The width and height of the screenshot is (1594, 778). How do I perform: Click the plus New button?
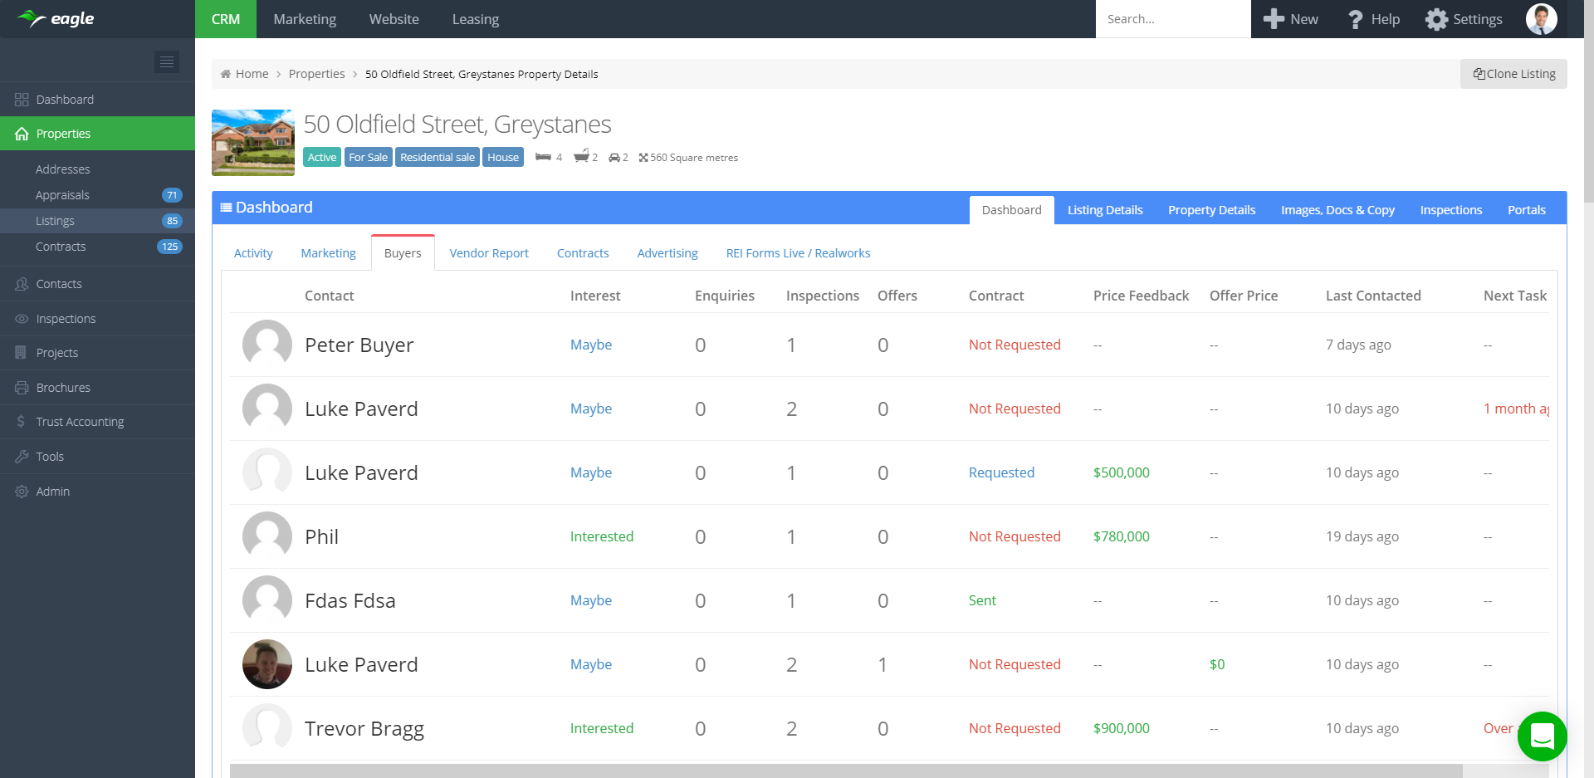1290,19
